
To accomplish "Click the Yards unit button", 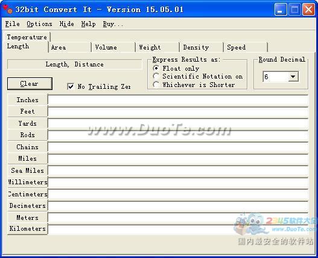I will pyautogui.click(x=27, y=123).
